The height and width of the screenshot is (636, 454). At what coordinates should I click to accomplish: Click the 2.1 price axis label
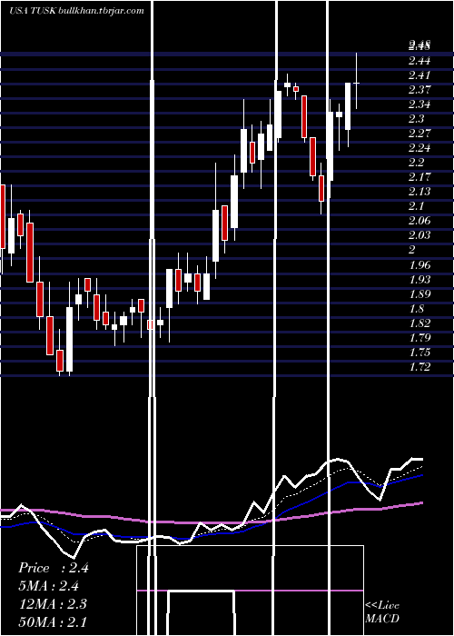416,206
